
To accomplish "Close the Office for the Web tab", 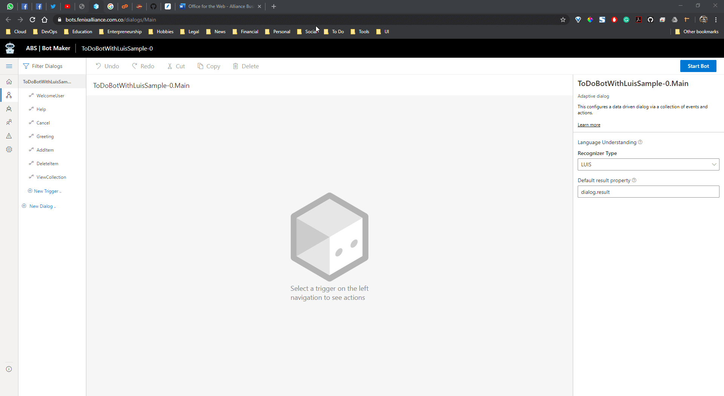I will coord(259,6).
